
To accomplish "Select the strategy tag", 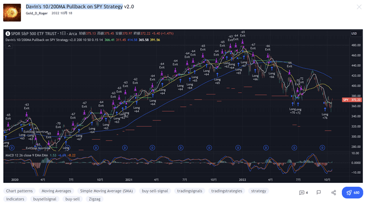I will tap(259, 191).
